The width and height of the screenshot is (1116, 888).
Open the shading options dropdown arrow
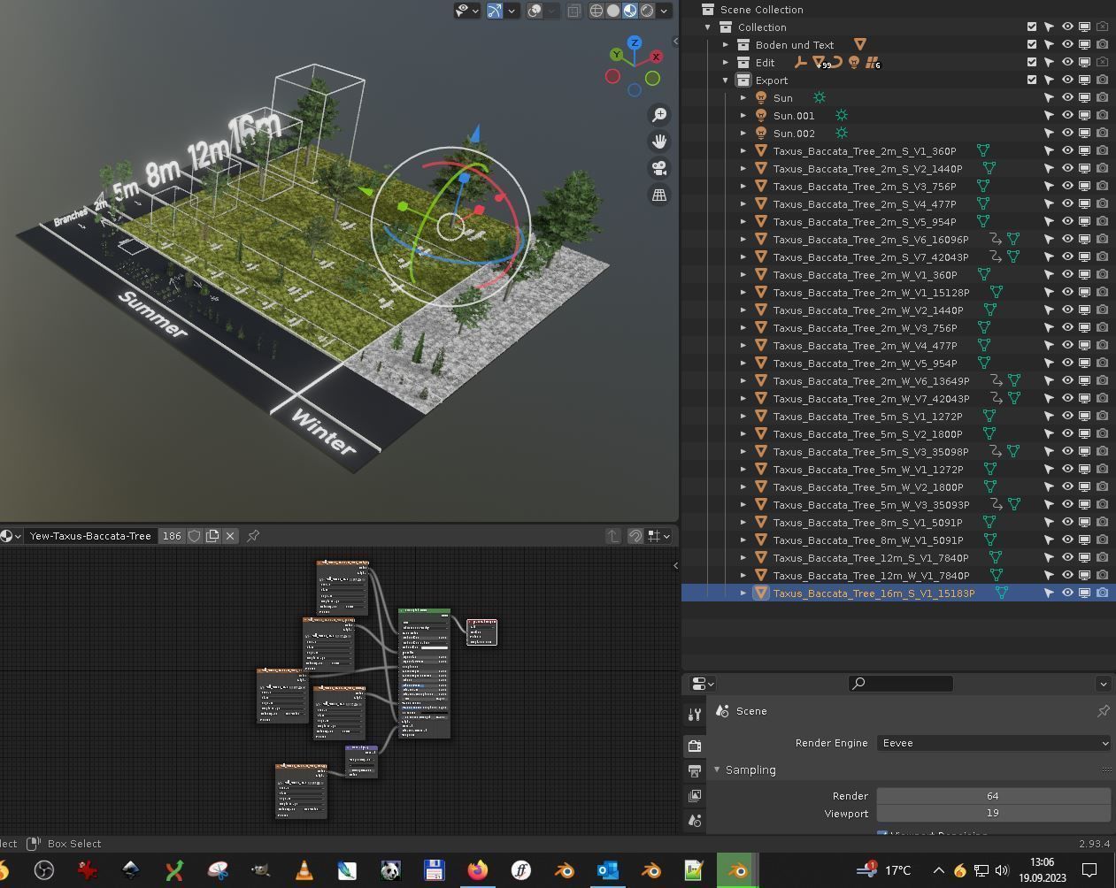click(x=664, y=11)
